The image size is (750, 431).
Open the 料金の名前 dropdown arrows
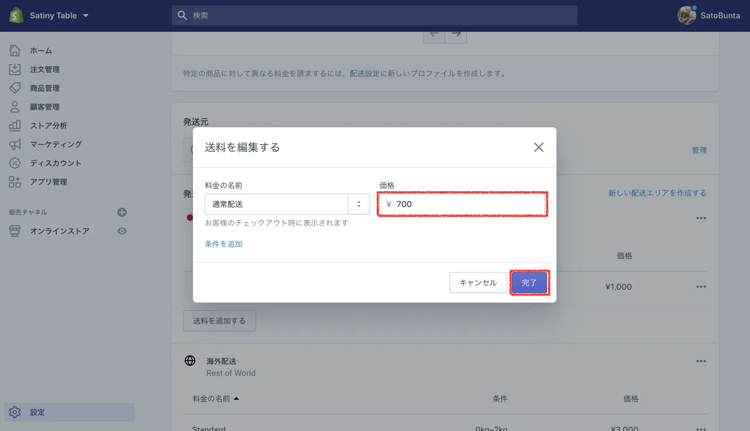pyautogui.click(x=358, y=204)
